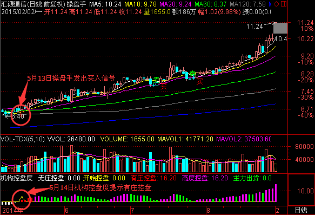The width and height of the screenshot is (315, 215).
Task: Click the gray price box at 11.24
Action: pos(280,28)
